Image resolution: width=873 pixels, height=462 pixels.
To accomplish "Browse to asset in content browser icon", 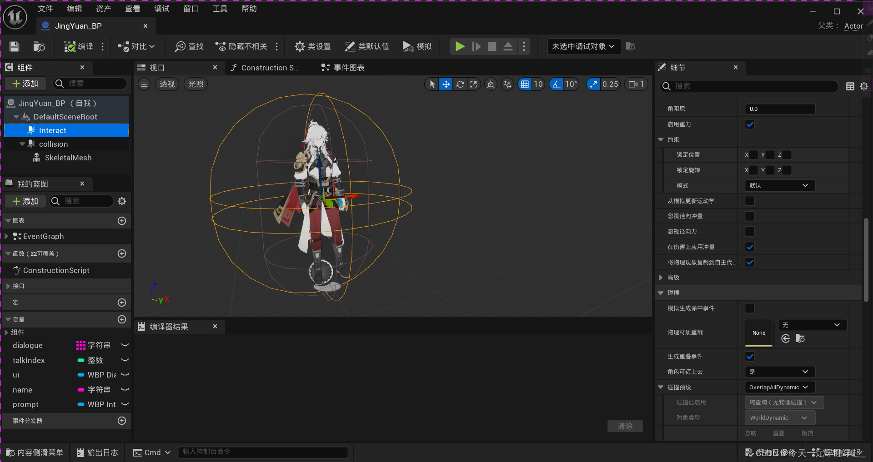I will [x=39, y=46].
